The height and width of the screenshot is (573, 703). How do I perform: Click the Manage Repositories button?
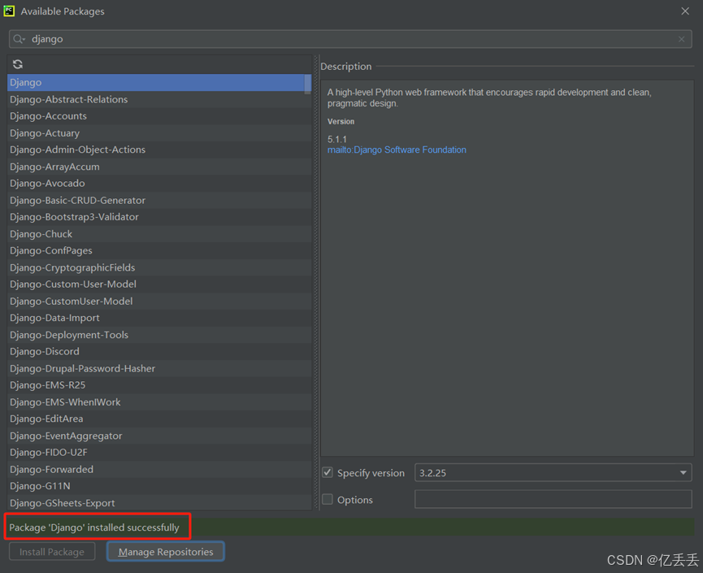[x=166, y=552]
